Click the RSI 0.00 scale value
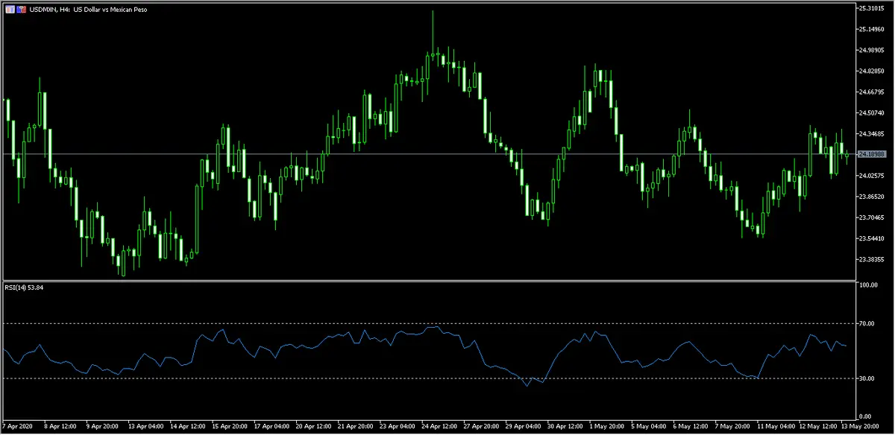The width and height of the screenshot is (895, 435). (x=864, y=416)
